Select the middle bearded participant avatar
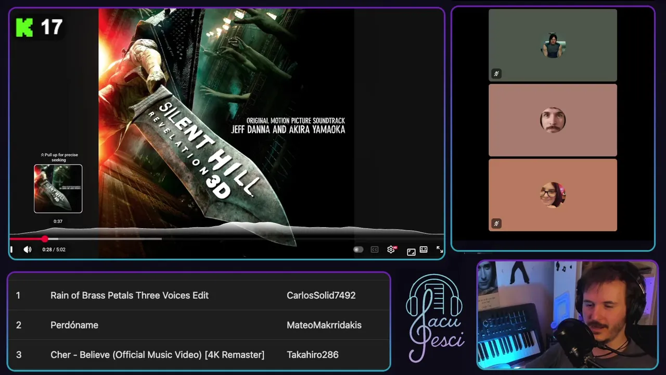 [x=553, y=120]
